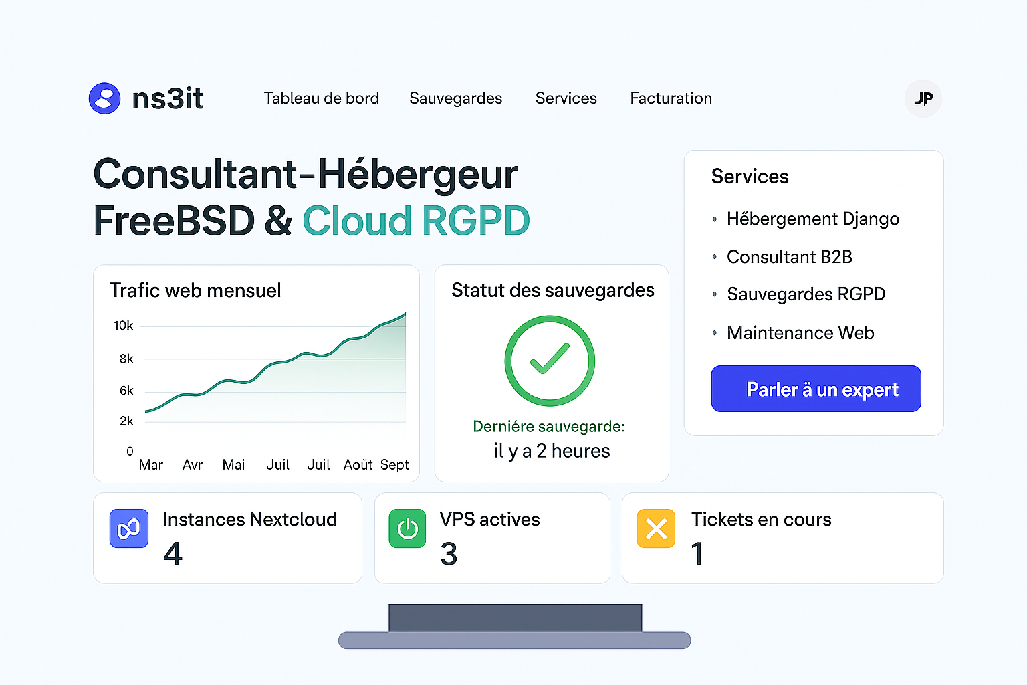Open the Consultant B2B service link

pyautogui.click(x=789, y=257)
